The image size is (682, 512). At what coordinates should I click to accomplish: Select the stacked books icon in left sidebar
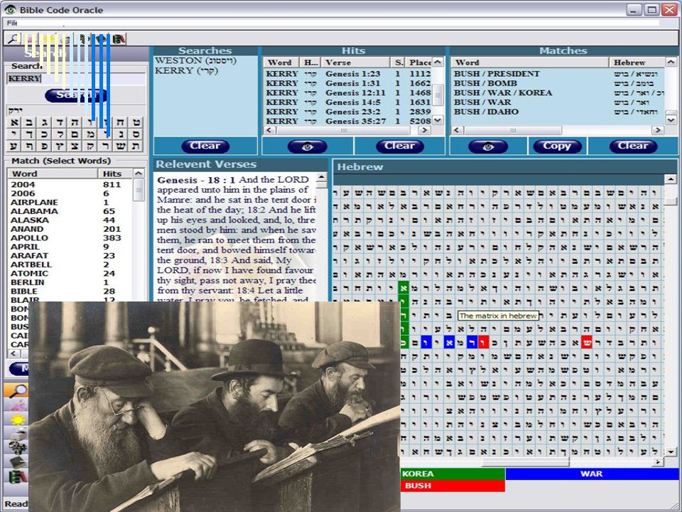(x=16, y=476)
